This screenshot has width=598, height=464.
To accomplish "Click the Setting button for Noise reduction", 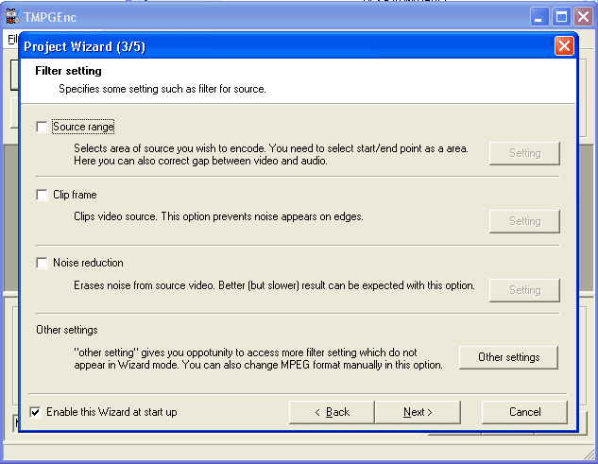I will [x=524, y=290].
